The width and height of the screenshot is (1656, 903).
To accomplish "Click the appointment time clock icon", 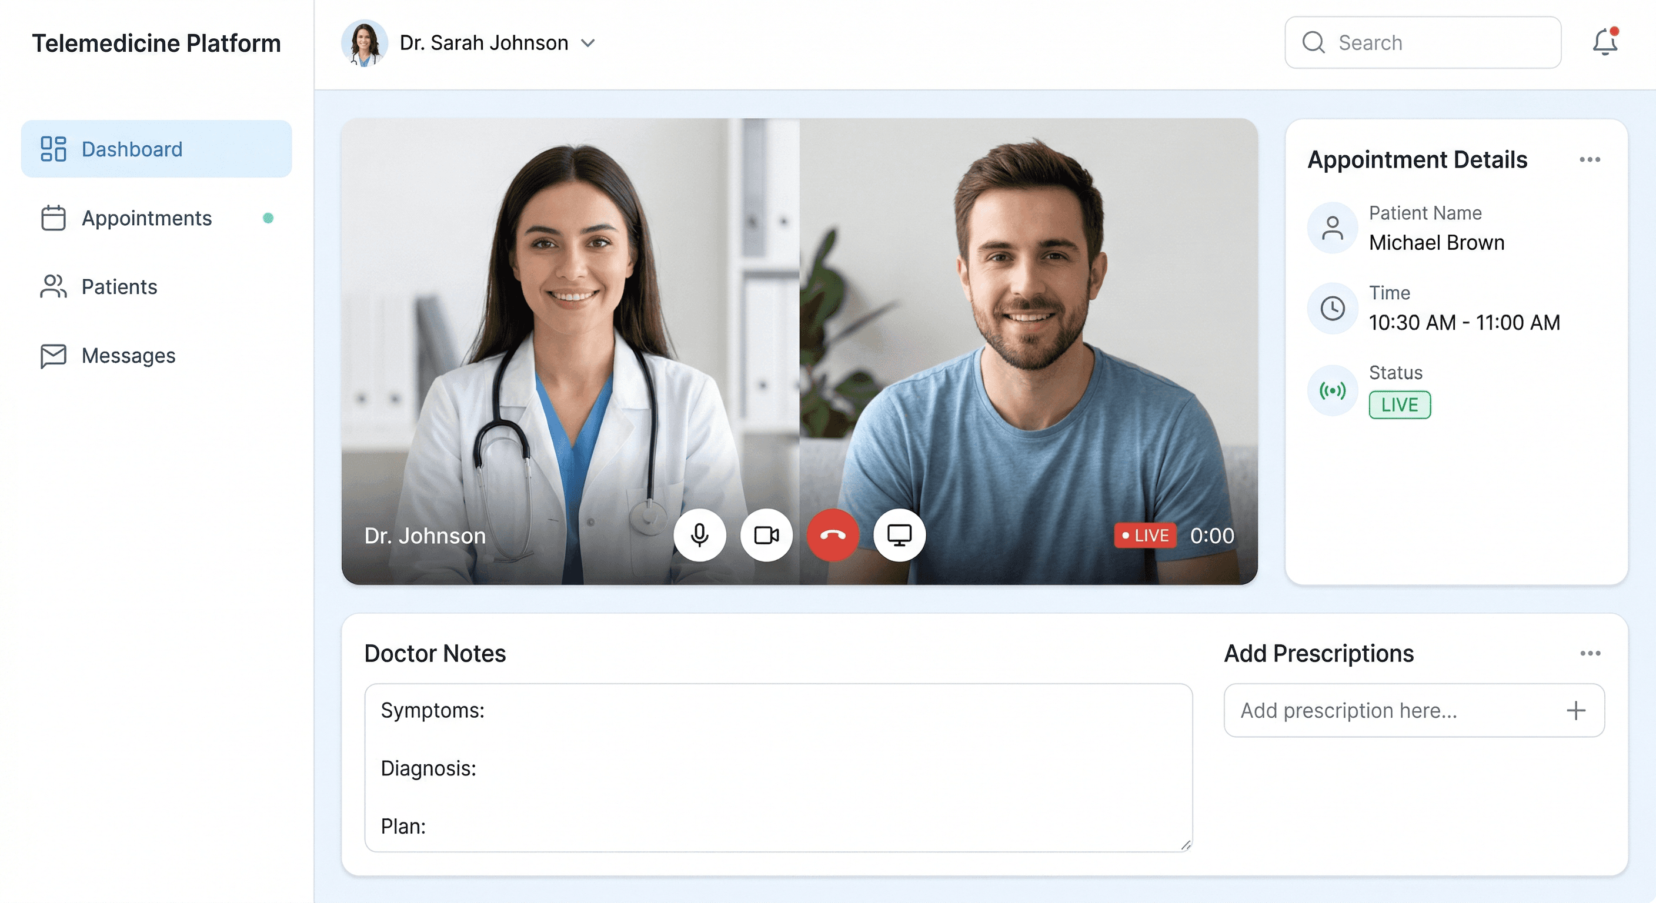I will pos(1333,308).
